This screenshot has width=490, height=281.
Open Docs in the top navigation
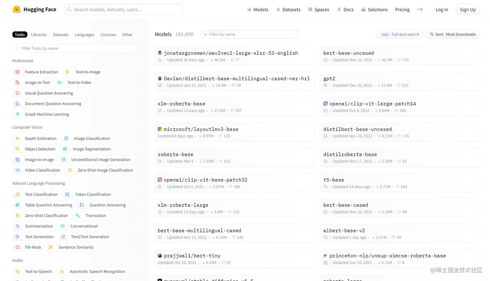[x=345, y=9]
